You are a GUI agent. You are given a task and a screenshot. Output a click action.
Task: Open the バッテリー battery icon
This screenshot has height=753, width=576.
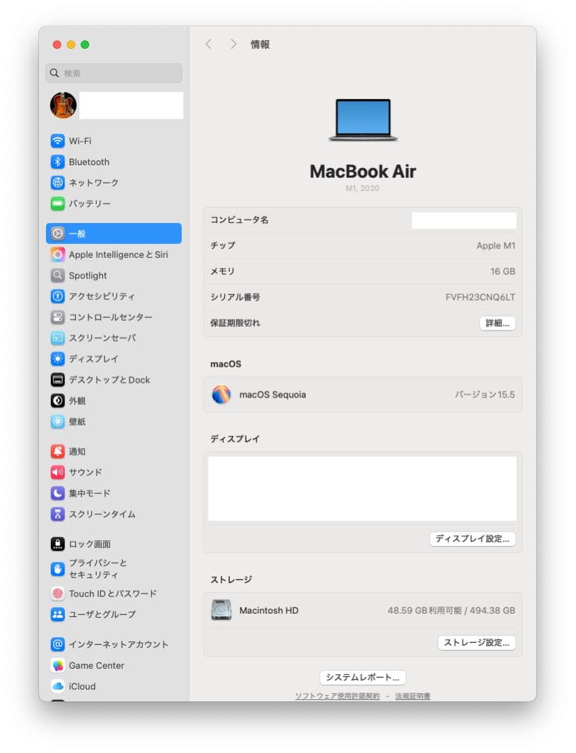58,204
